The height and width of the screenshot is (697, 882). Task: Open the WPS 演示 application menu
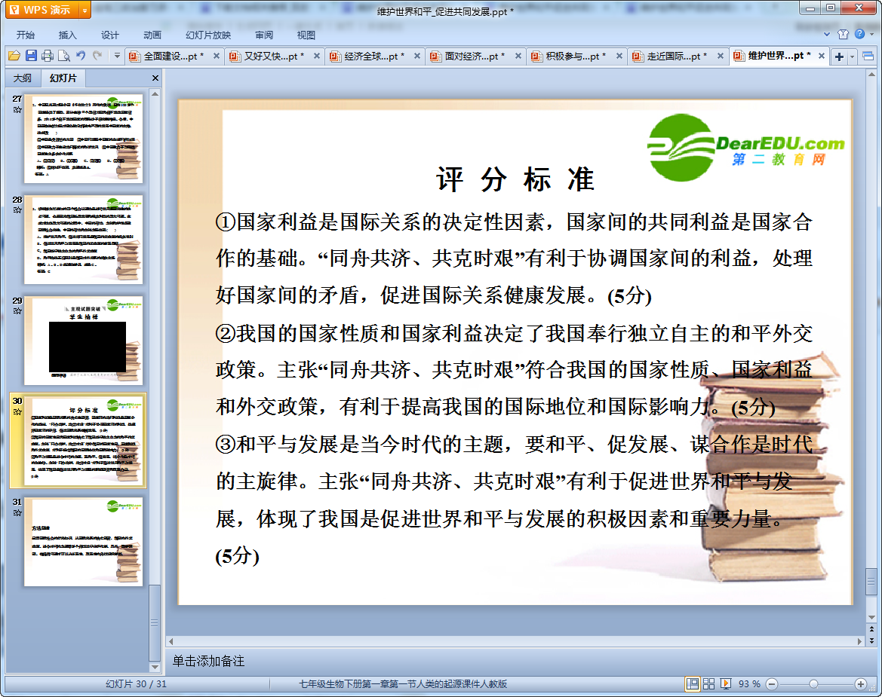pyautogui.click(x=42, y=10)
